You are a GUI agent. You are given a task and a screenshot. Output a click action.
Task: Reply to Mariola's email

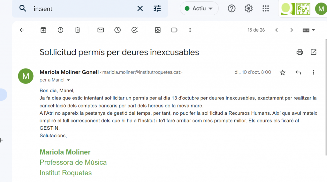298,73
